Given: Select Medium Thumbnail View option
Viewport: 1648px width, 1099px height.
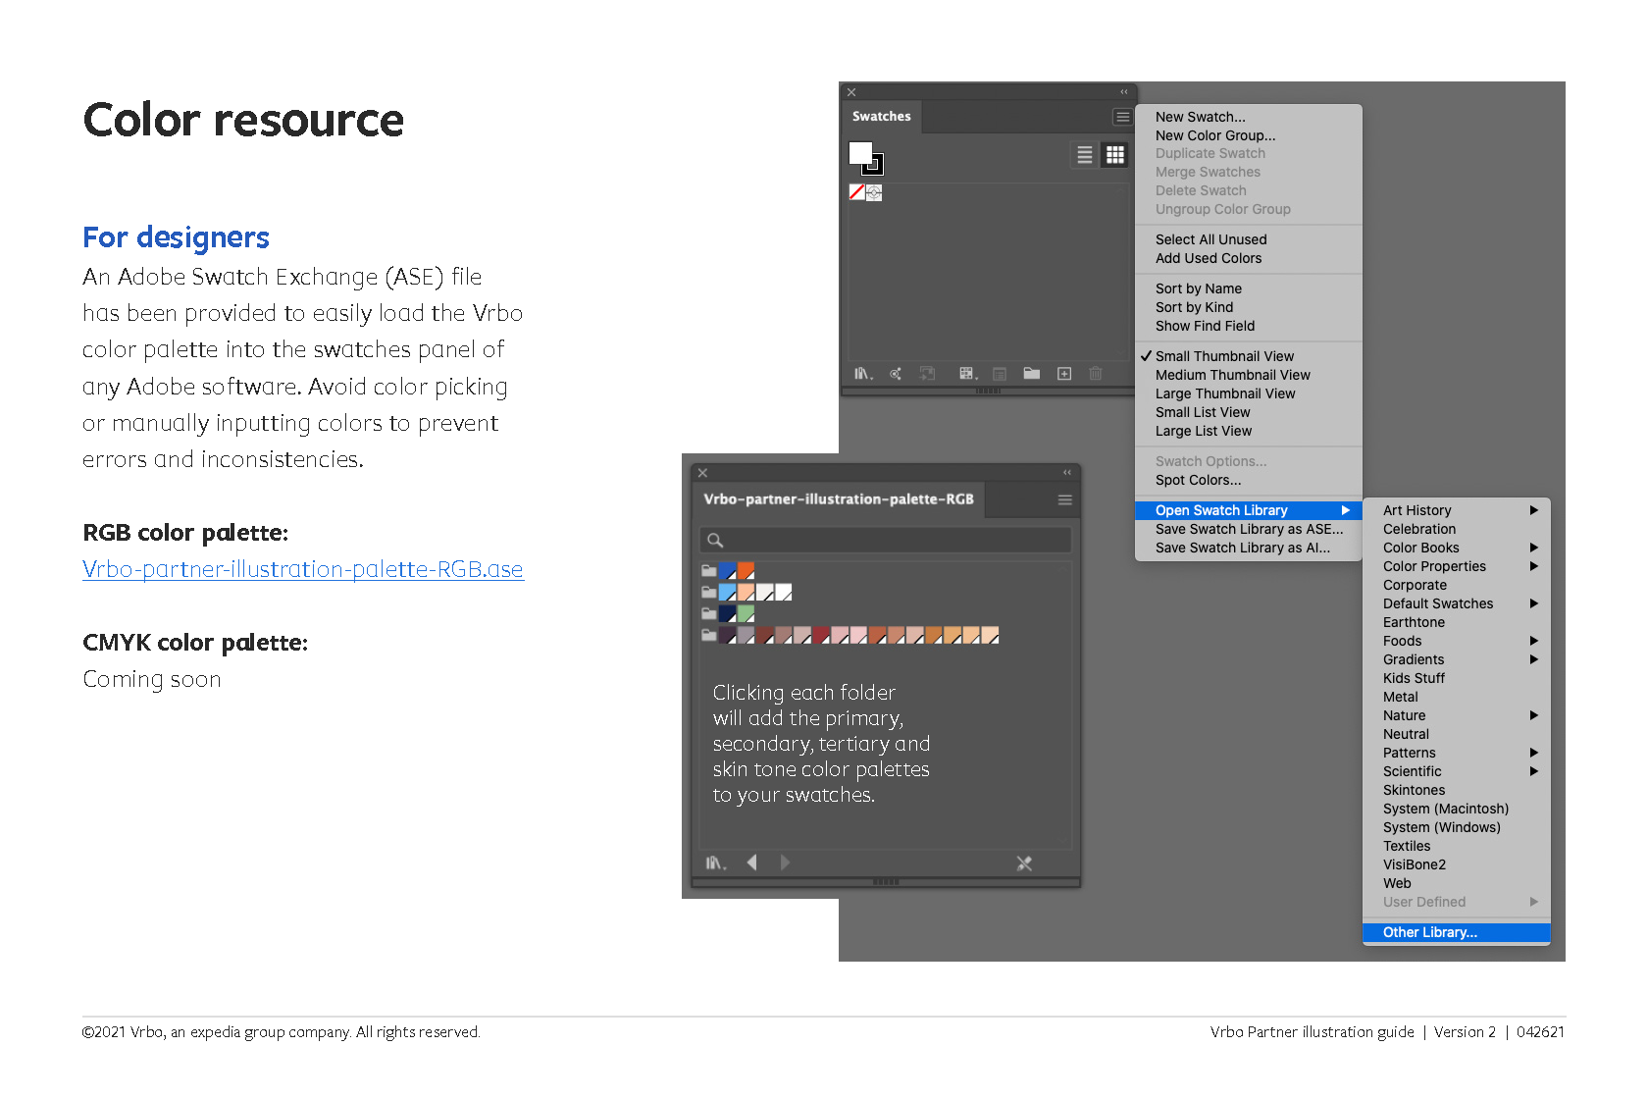Looking at the screenshot, I should pyautogui.click(x=1249, y=375).
